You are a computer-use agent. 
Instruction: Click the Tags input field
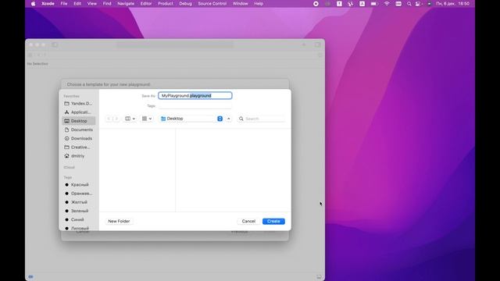click(195, 106)
